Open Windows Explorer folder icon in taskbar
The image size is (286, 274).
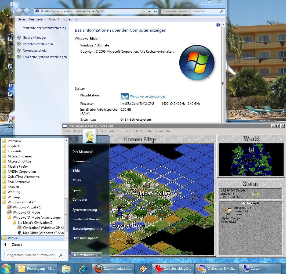coord(66,269)
